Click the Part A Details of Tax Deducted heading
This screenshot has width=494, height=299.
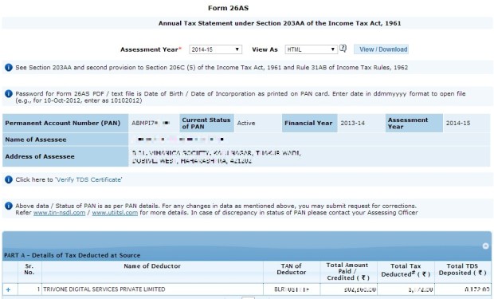pos(73,255)
